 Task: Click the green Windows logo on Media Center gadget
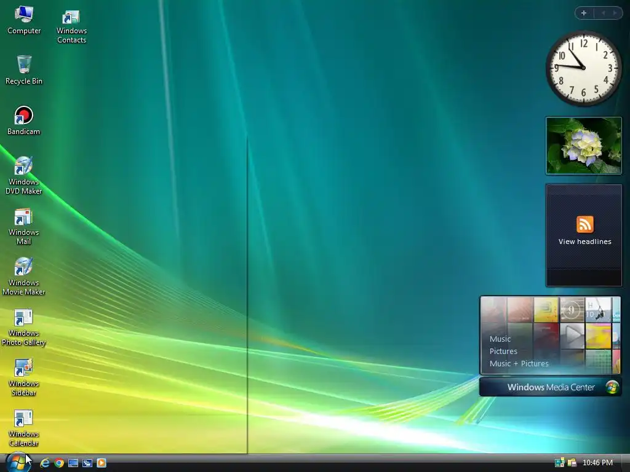[612, 387]
